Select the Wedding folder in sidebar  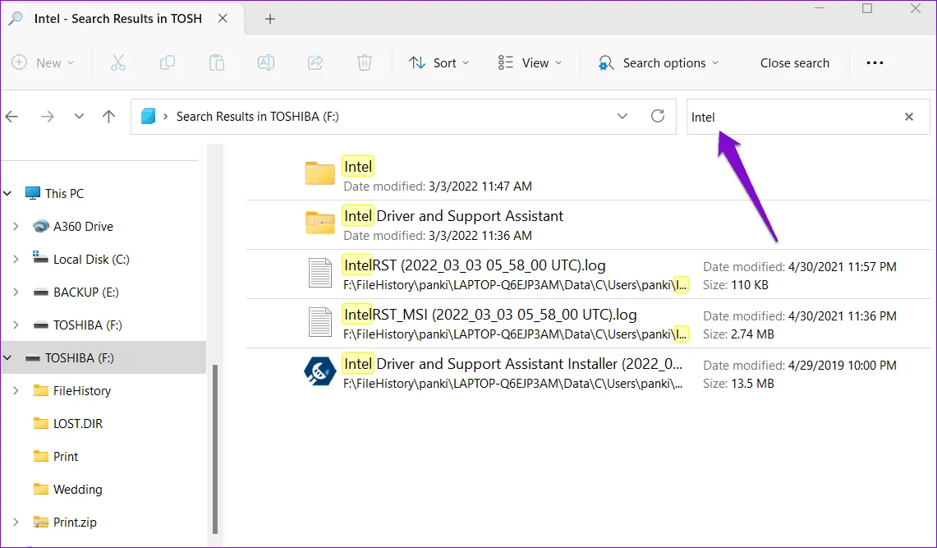pos(77,490)
